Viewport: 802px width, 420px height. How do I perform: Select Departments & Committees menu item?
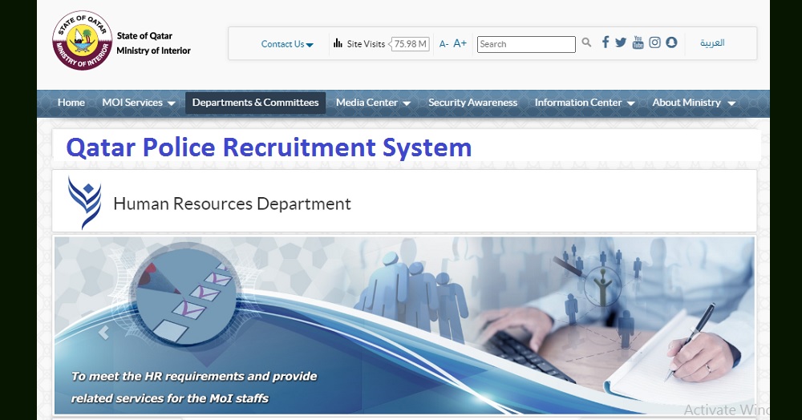[x=255, y=103]
